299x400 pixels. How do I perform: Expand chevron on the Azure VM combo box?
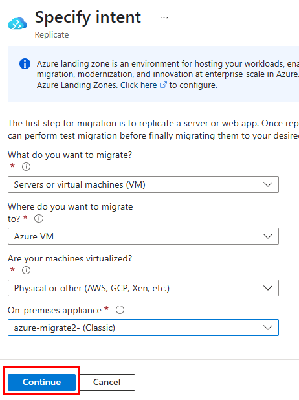tap(268, 236)
